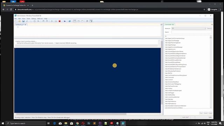
Task: Open Task View on the taskbar
Action: (x=48, y=123)
